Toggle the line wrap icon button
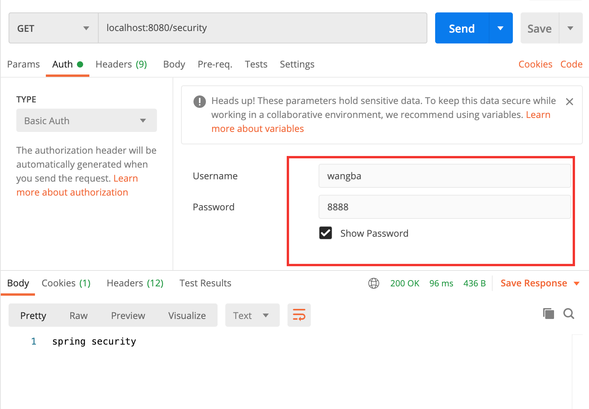589x409 pixels. [x=299, y=315]
